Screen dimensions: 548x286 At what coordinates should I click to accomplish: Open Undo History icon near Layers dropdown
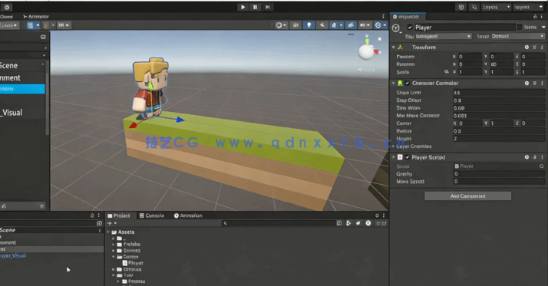tap(461, 7)
